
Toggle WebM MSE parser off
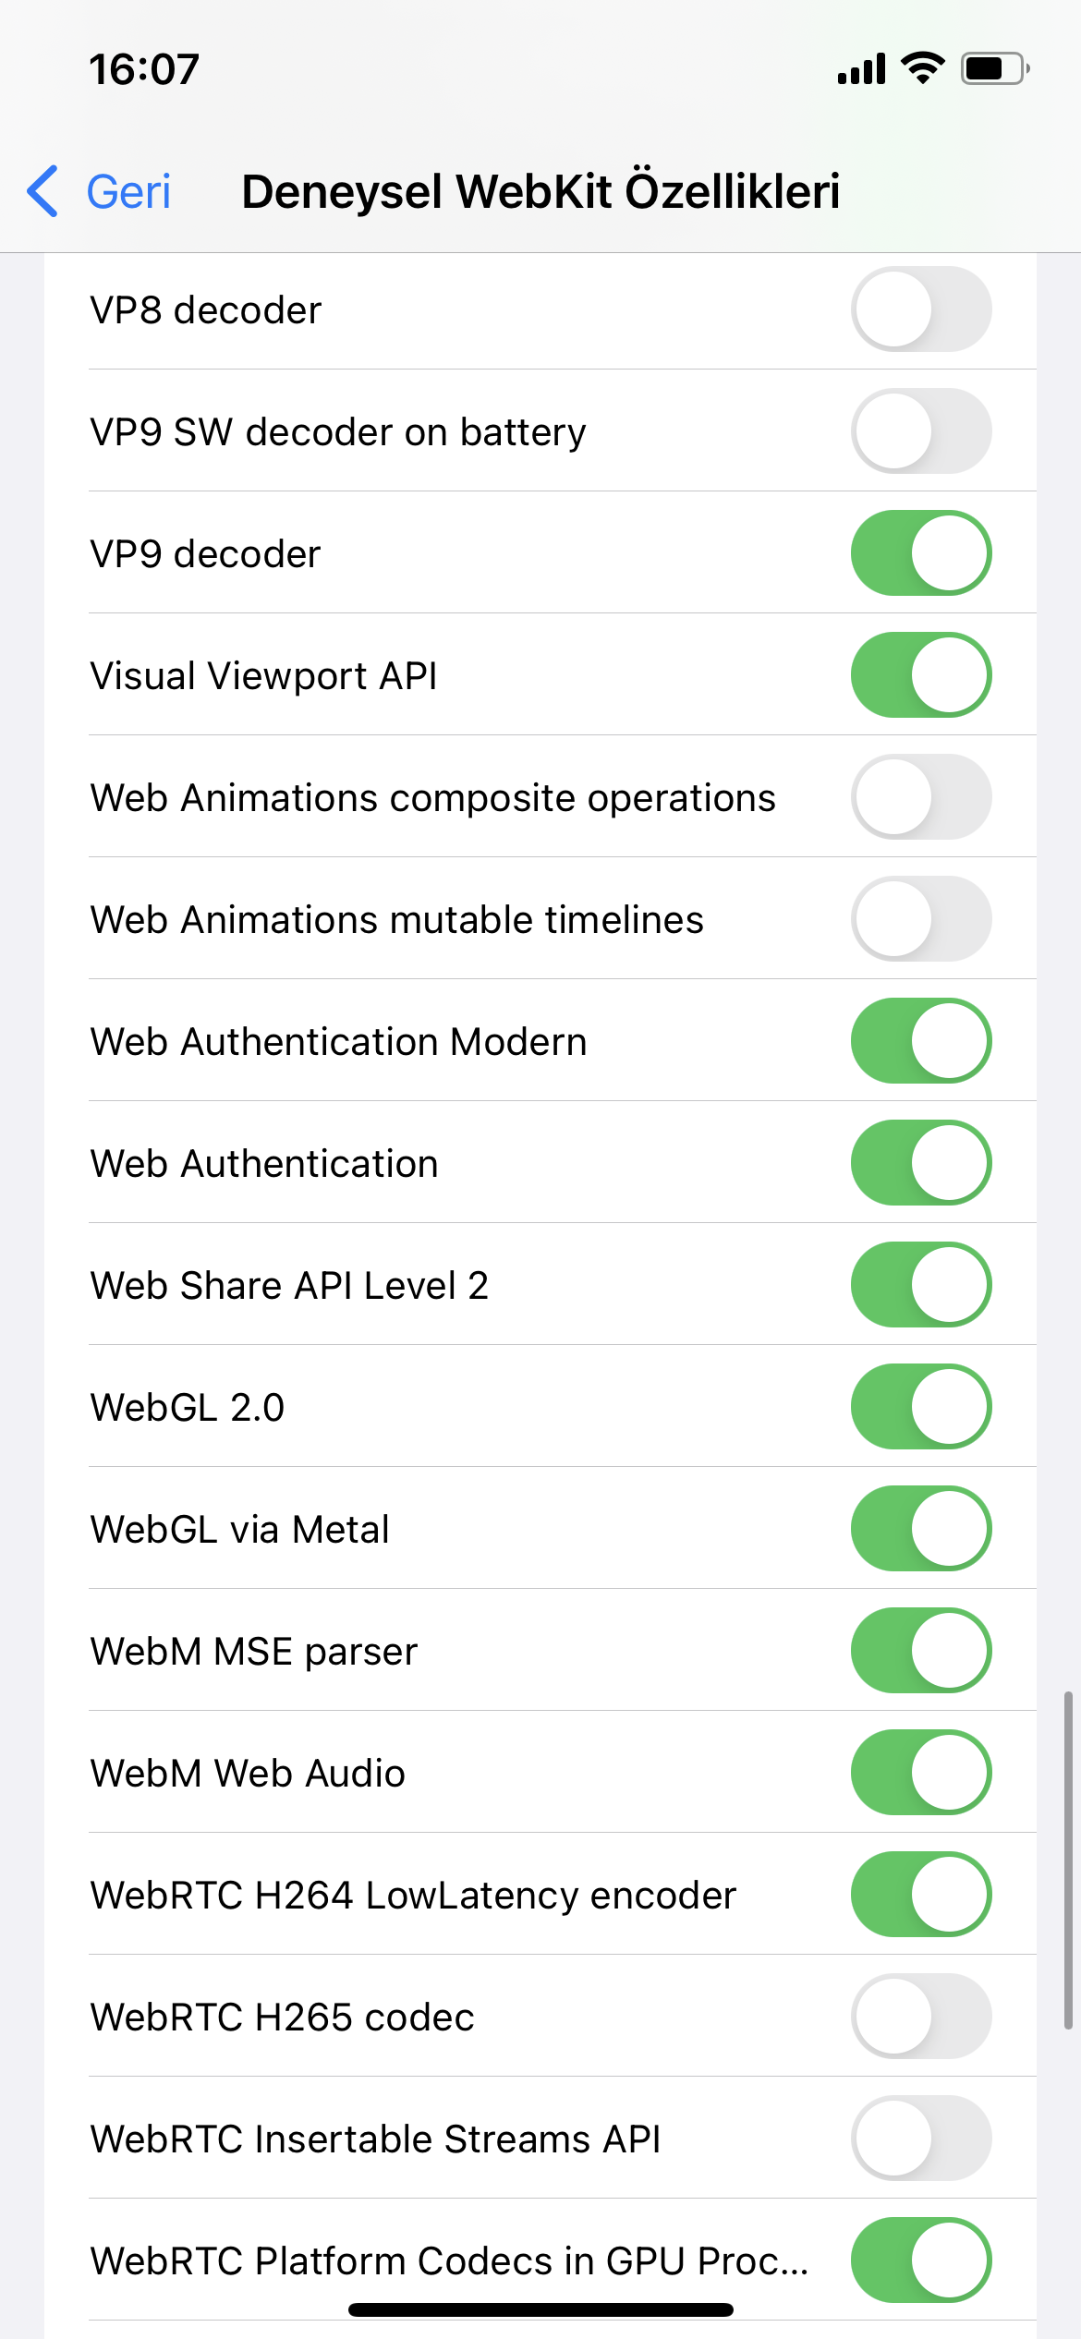pyautogui.click(x=921, y=1651)
